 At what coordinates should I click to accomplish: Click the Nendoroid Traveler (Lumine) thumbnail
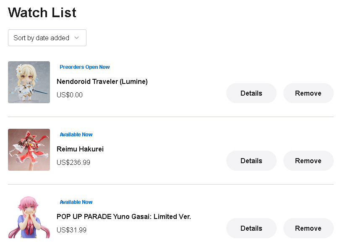tap(29, 82)
